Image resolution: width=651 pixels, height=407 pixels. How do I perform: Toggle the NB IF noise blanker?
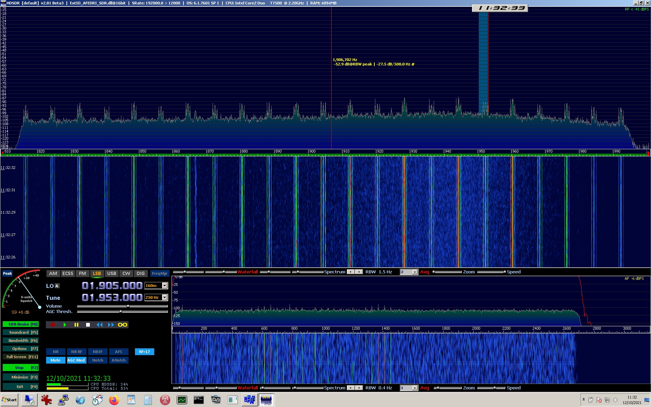[98, 352]
